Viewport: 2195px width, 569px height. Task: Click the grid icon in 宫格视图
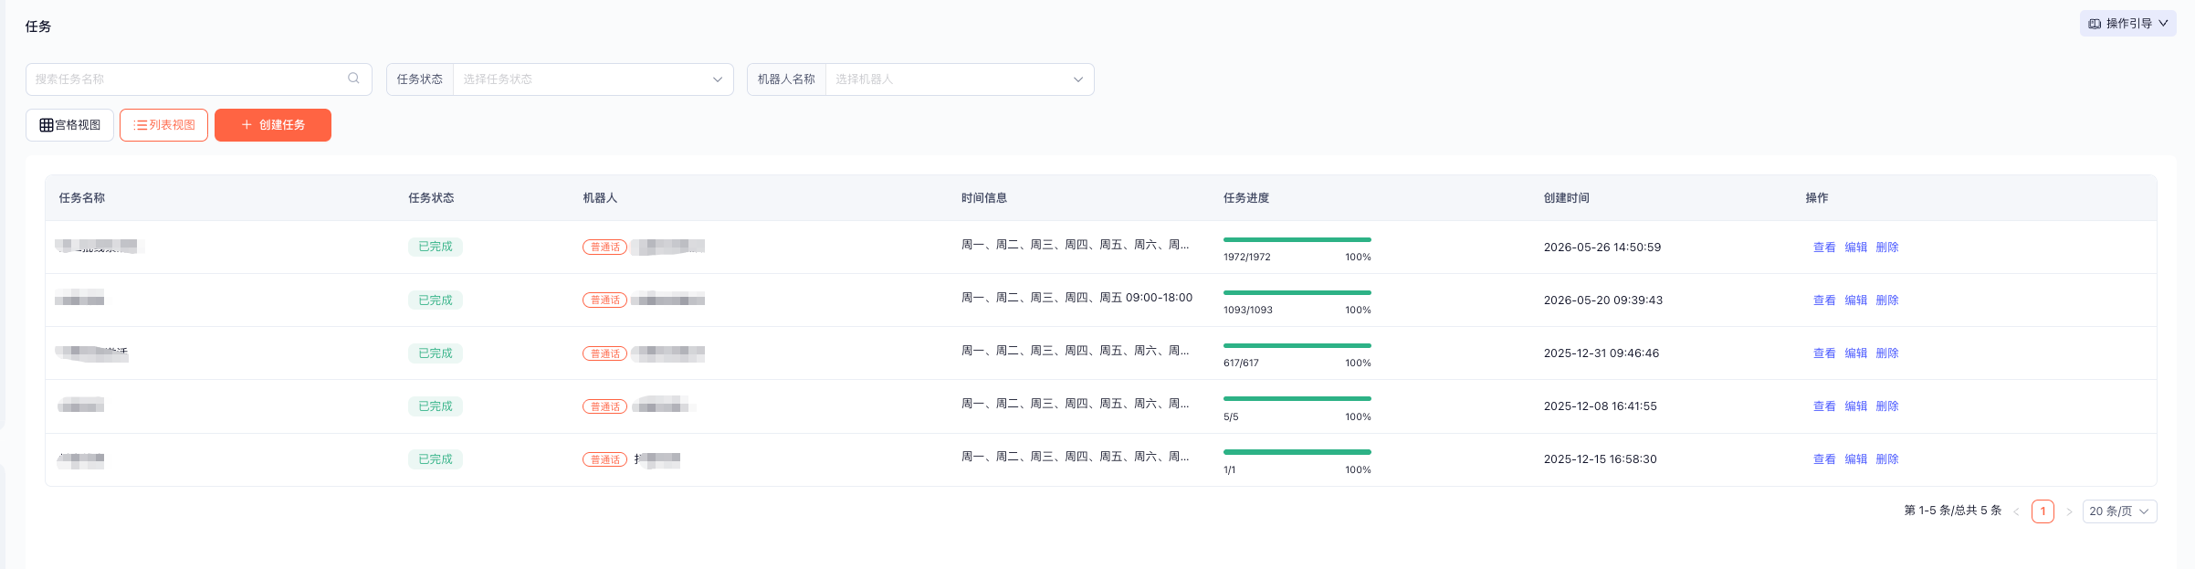click(x=46, y=125)
